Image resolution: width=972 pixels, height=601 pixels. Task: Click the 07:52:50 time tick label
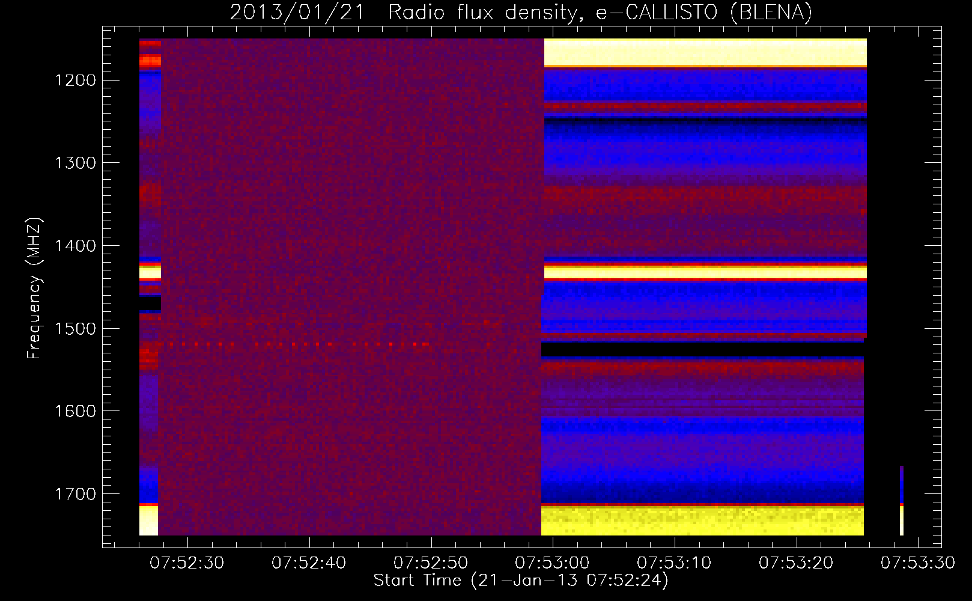click(x=431, y=563)
